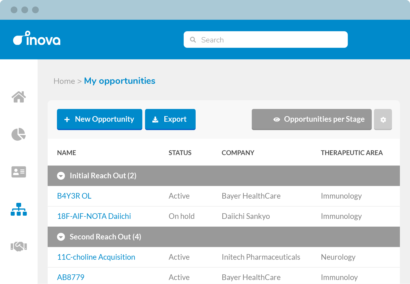Collapse the Initial Reach Out group
Screen dimensions: 410x284
click(x=61, y=176)
